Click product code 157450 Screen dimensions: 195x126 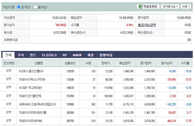click(x=70, y=96)
